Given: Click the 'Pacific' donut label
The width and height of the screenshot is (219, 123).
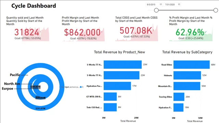Looking at the screenshot, I should 15,75.
